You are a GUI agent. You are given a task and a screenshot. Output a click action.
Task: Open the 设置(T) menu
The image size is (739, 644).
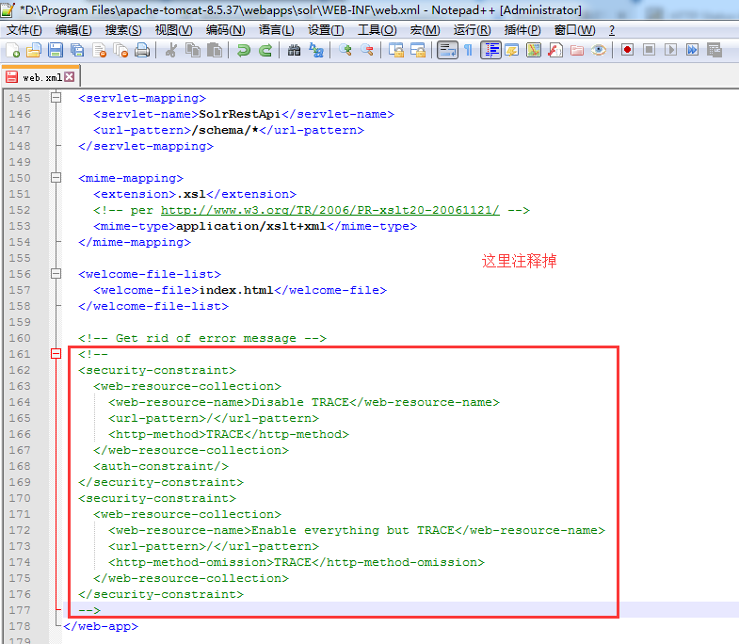tap(326, 30)
